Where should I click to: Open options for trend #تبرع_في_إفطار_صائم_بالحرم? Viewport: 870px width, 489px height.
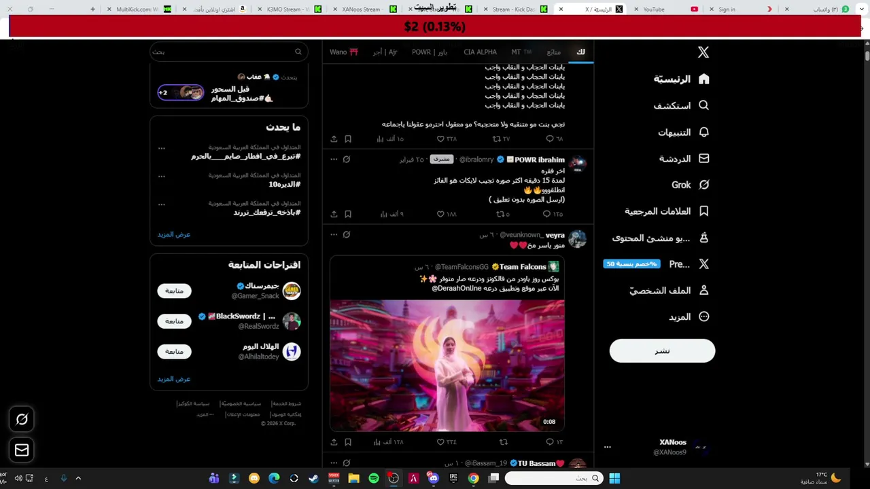pos(162,147)
